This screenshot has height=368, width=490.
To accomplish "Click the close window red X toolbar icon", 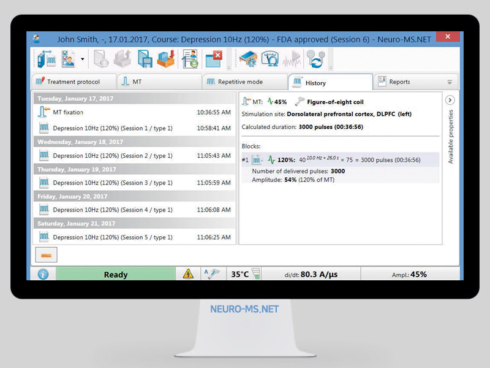I will point(214,59).
